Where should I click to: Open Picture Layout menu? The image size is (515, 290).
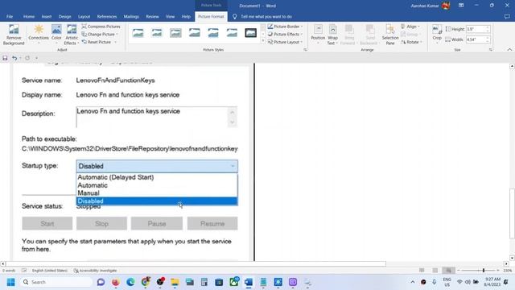285,42
